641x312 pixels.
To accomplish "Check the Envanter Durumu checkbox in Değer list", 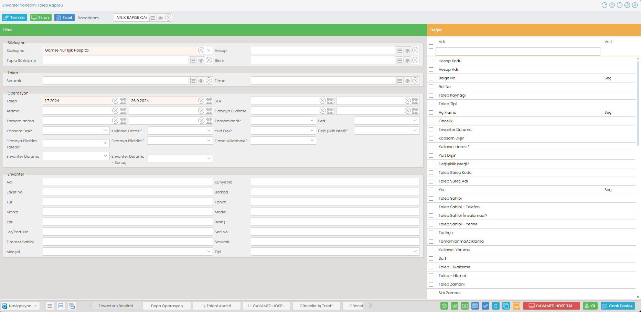I will click(431, 130).
